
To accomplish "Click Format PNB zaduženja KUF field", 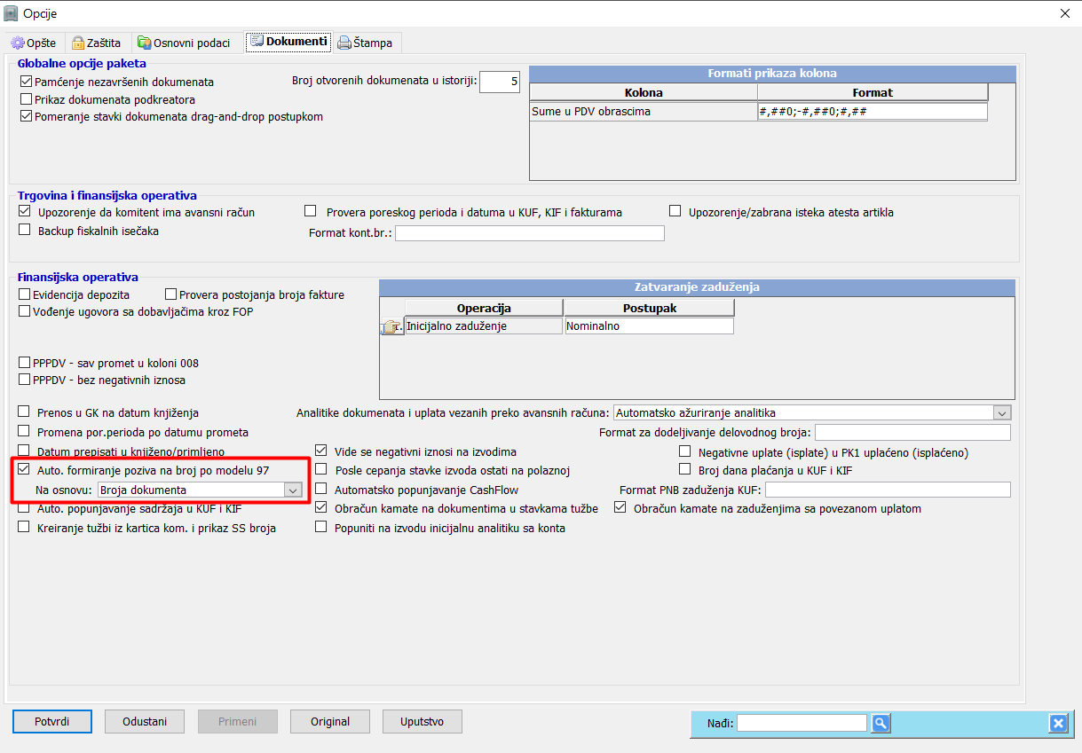I will [x=888, y=490].
